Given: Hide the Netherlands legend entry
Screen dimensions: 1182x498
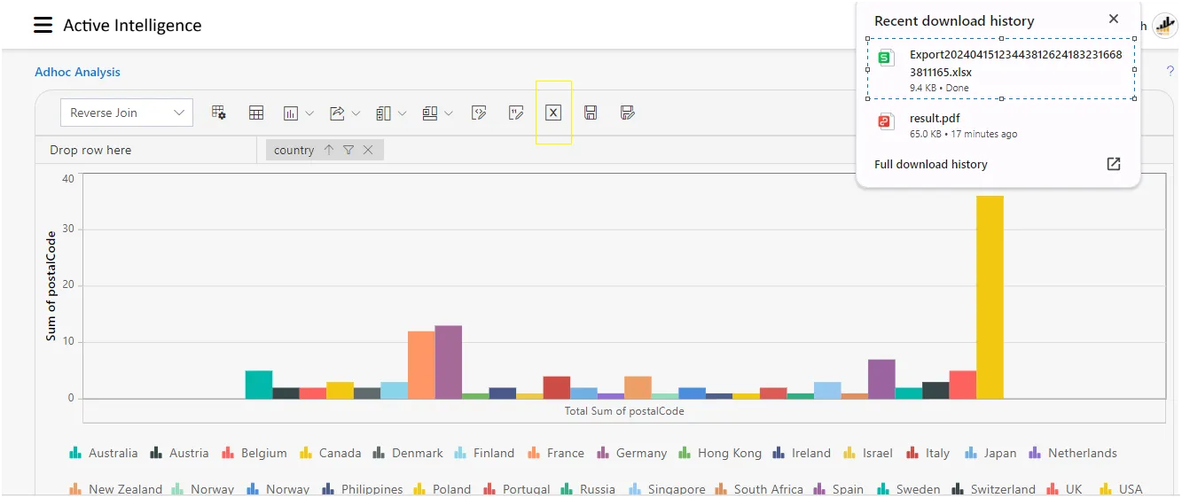Looking at the screenshot, I should [1073, 453].
